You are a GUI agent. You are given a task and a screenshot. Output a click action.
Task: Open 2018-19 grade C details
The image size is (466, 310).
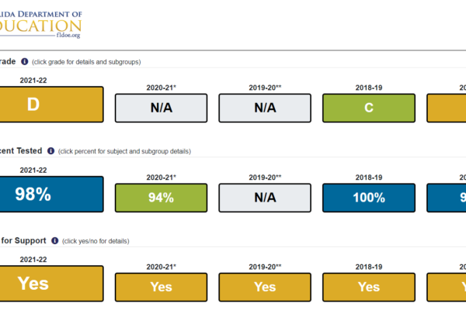coord(369,108)
